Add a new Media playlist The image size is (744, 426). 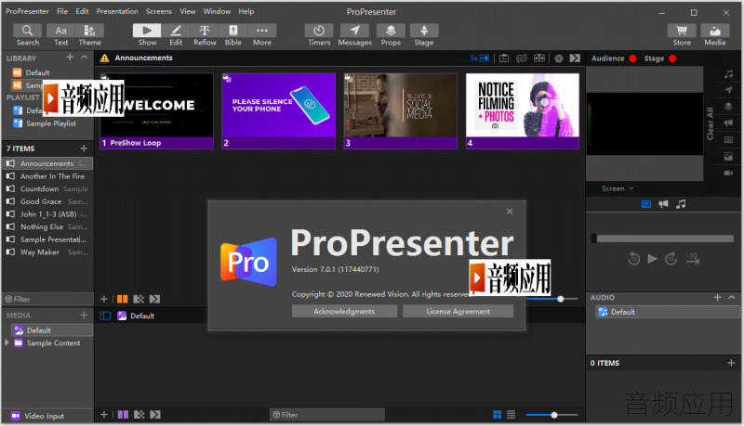coord(84,315)
